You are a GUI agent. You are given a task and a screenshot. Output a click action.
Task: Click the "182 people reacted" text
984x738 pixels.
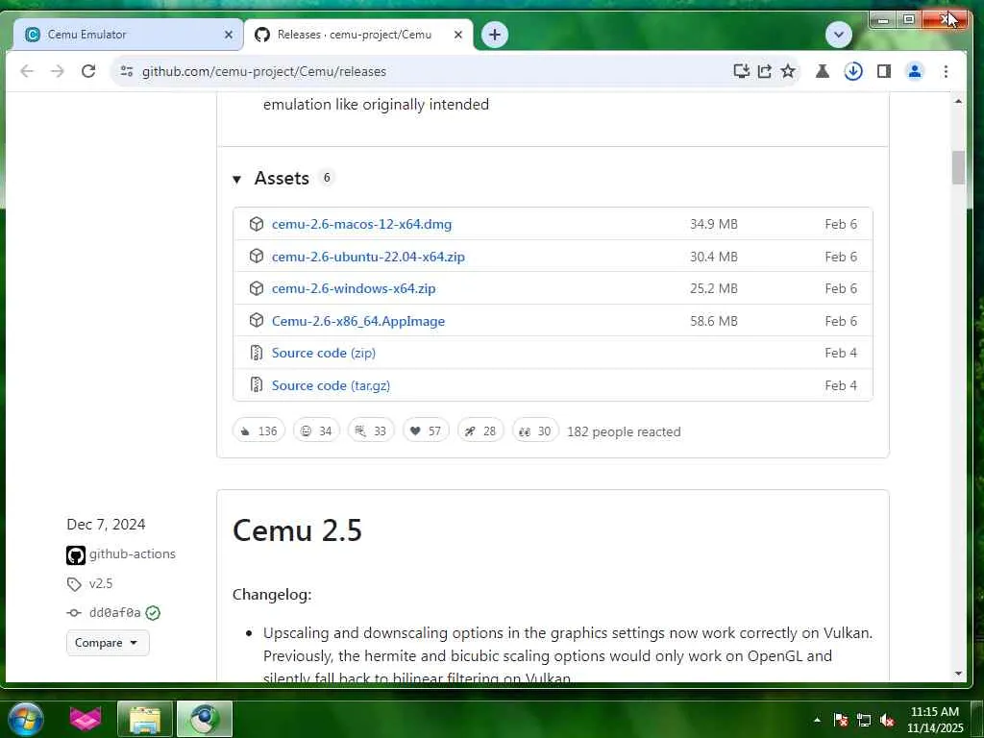(624, 431)
